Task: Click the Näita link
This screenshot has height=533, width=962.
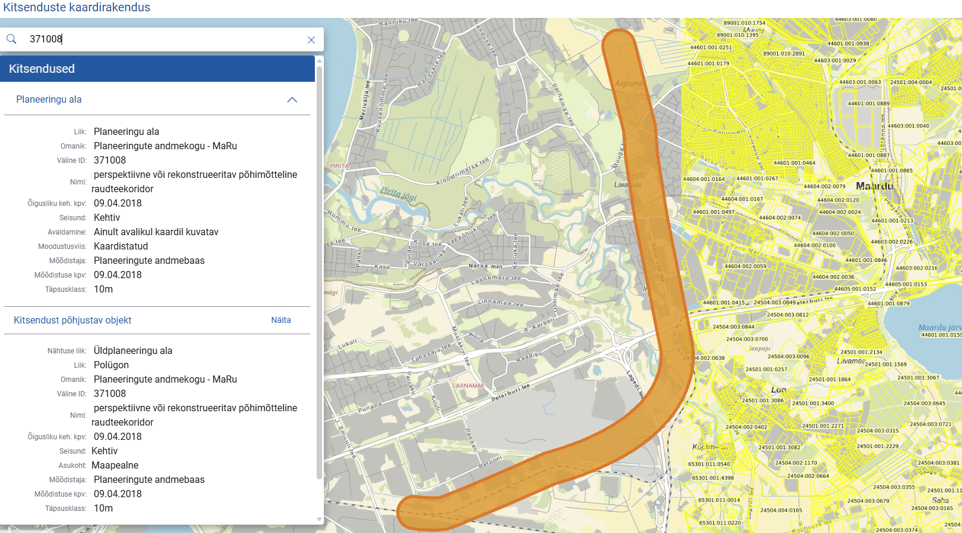Action: pyautogui.click(x=281, y=321)
